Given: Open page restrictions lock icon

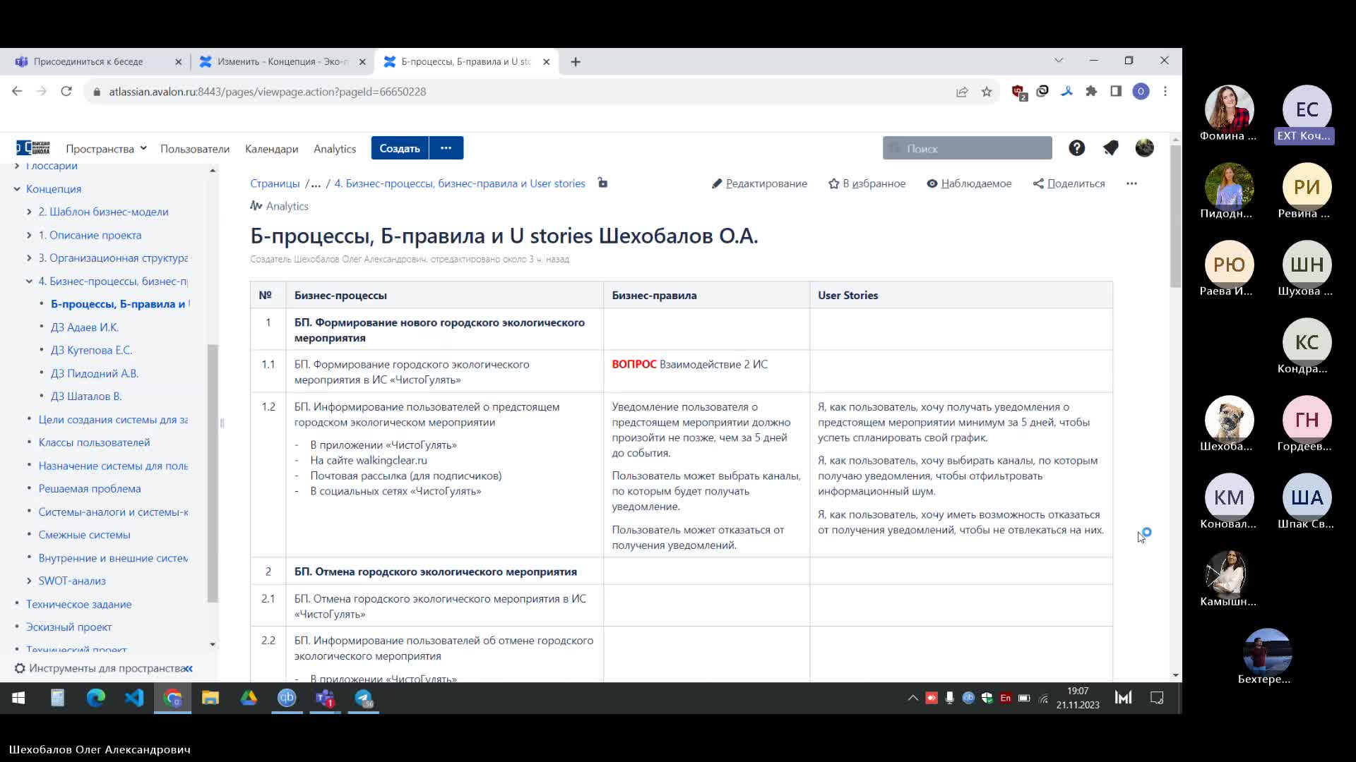Looking at the screenshot, I should [602, 183].
